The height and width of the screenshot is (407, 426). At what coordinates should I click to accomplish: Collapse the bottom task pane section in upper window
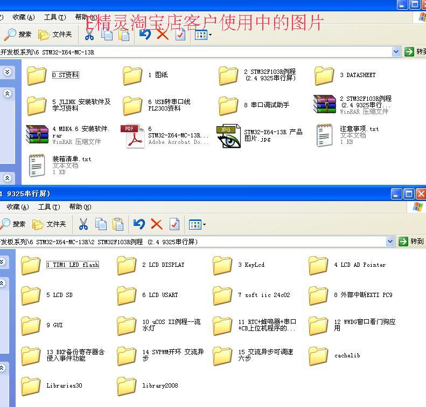[8, 178]
